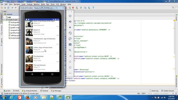Select The Last Samurai list item
The width and height of the screenshot is (178, 100).
pyautogui.click(x=42, y=67)
